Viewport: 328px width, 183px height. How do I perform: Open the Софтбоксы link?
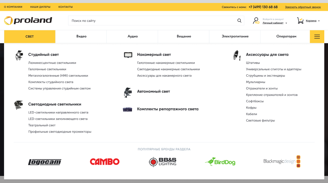point(255,101)
